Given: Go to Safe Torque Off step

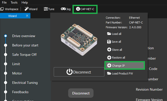Looking at the screenshot, I should pos(25,55).
